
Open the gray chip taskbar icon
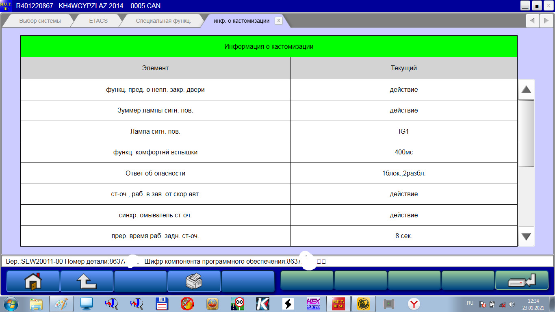tap(389, 303)
